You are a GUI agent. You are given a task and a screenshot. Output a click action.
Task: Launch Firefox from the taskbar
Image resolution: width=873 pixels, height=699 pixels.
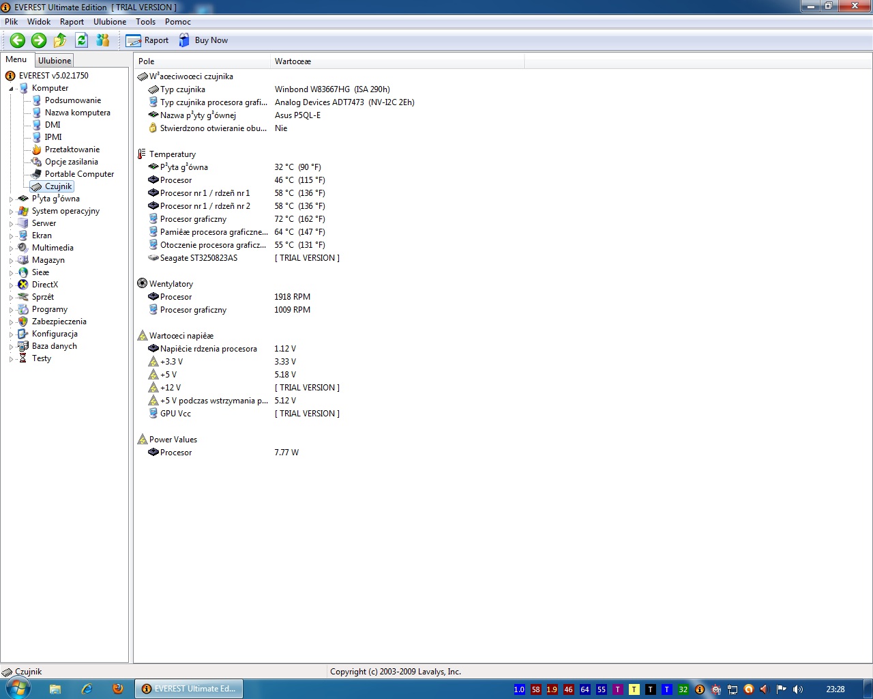coord(118,689)
